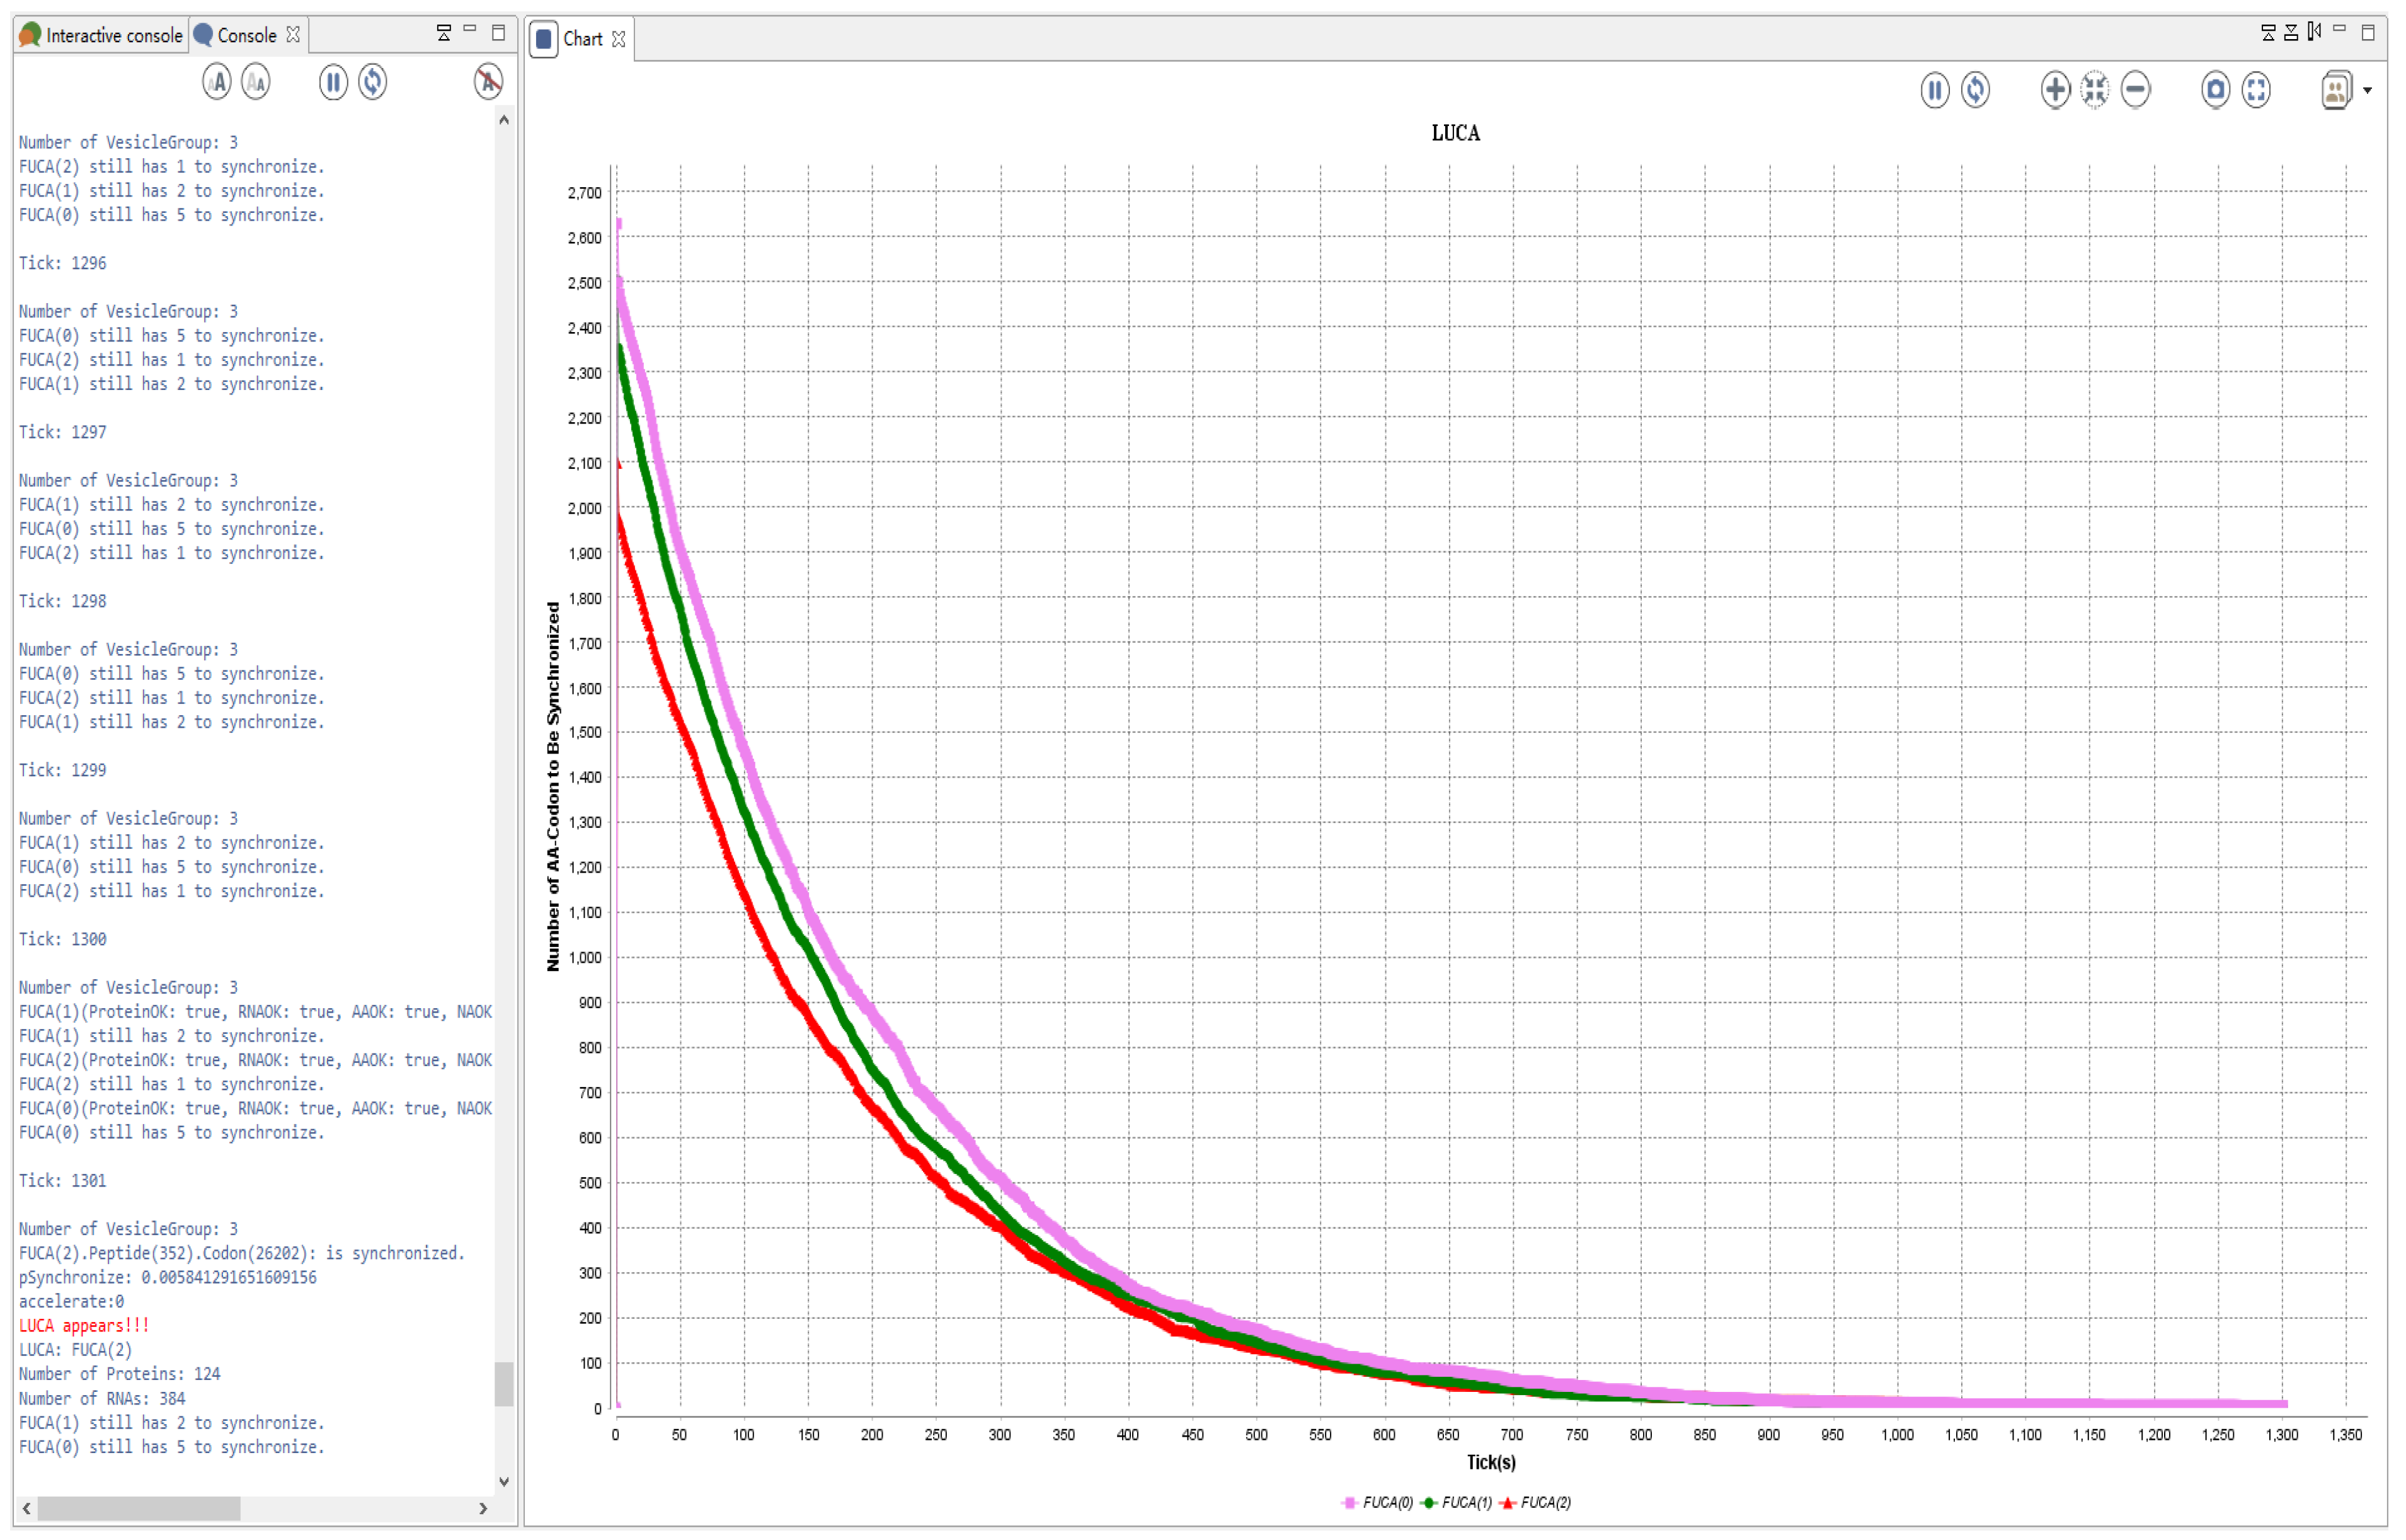Viewport: 2406px width, 1540px height.
Task: Zoom out of the chart
Action: click(x=2135, y=90)
